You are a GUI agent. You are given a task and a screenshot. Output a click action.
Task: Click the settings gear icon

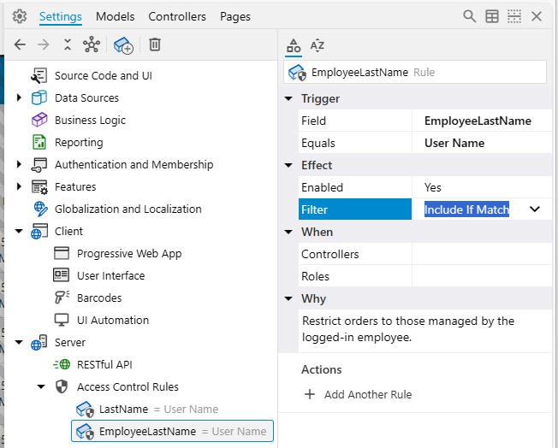pos(20,16)
